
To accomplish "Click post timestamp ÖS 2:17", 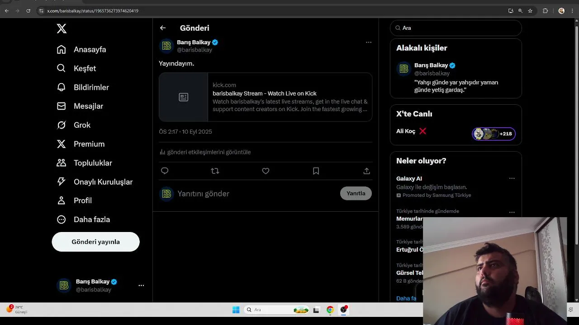I will click(185, 132).
